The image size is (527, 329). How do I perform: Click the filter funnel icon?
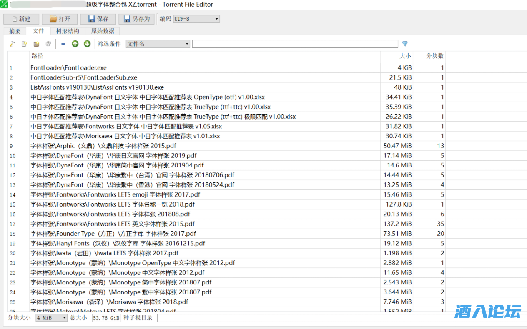(405, 44)
